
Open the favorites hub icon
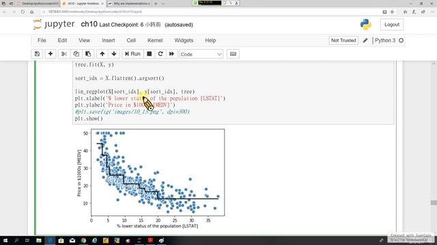pyautogui.click(x=405, y=12)
